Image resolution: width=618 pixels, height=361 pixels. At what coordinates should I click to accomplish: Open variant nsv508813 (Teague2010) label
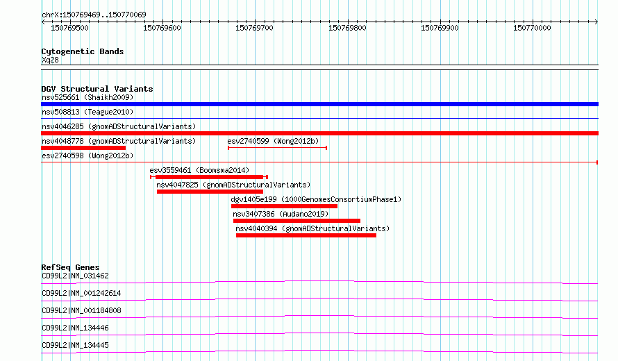point(87,112)
